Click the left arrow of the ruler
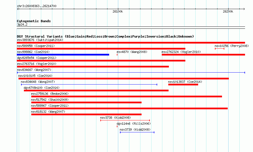 point(18,9)
